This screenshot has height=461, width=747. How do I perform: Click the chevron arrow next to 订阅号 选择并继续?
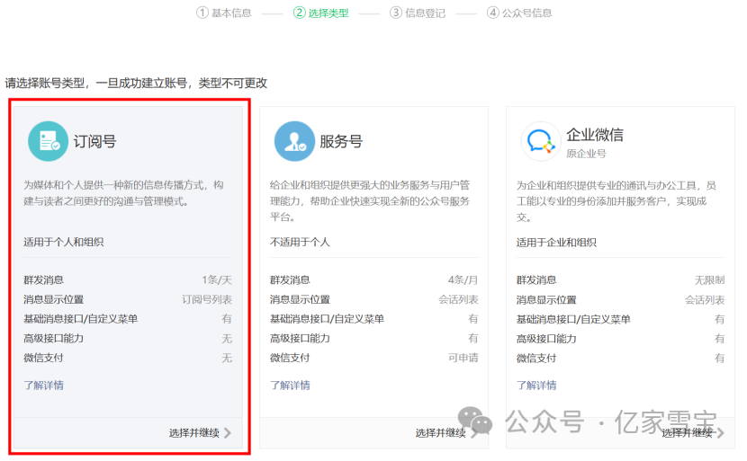(228, 433)
